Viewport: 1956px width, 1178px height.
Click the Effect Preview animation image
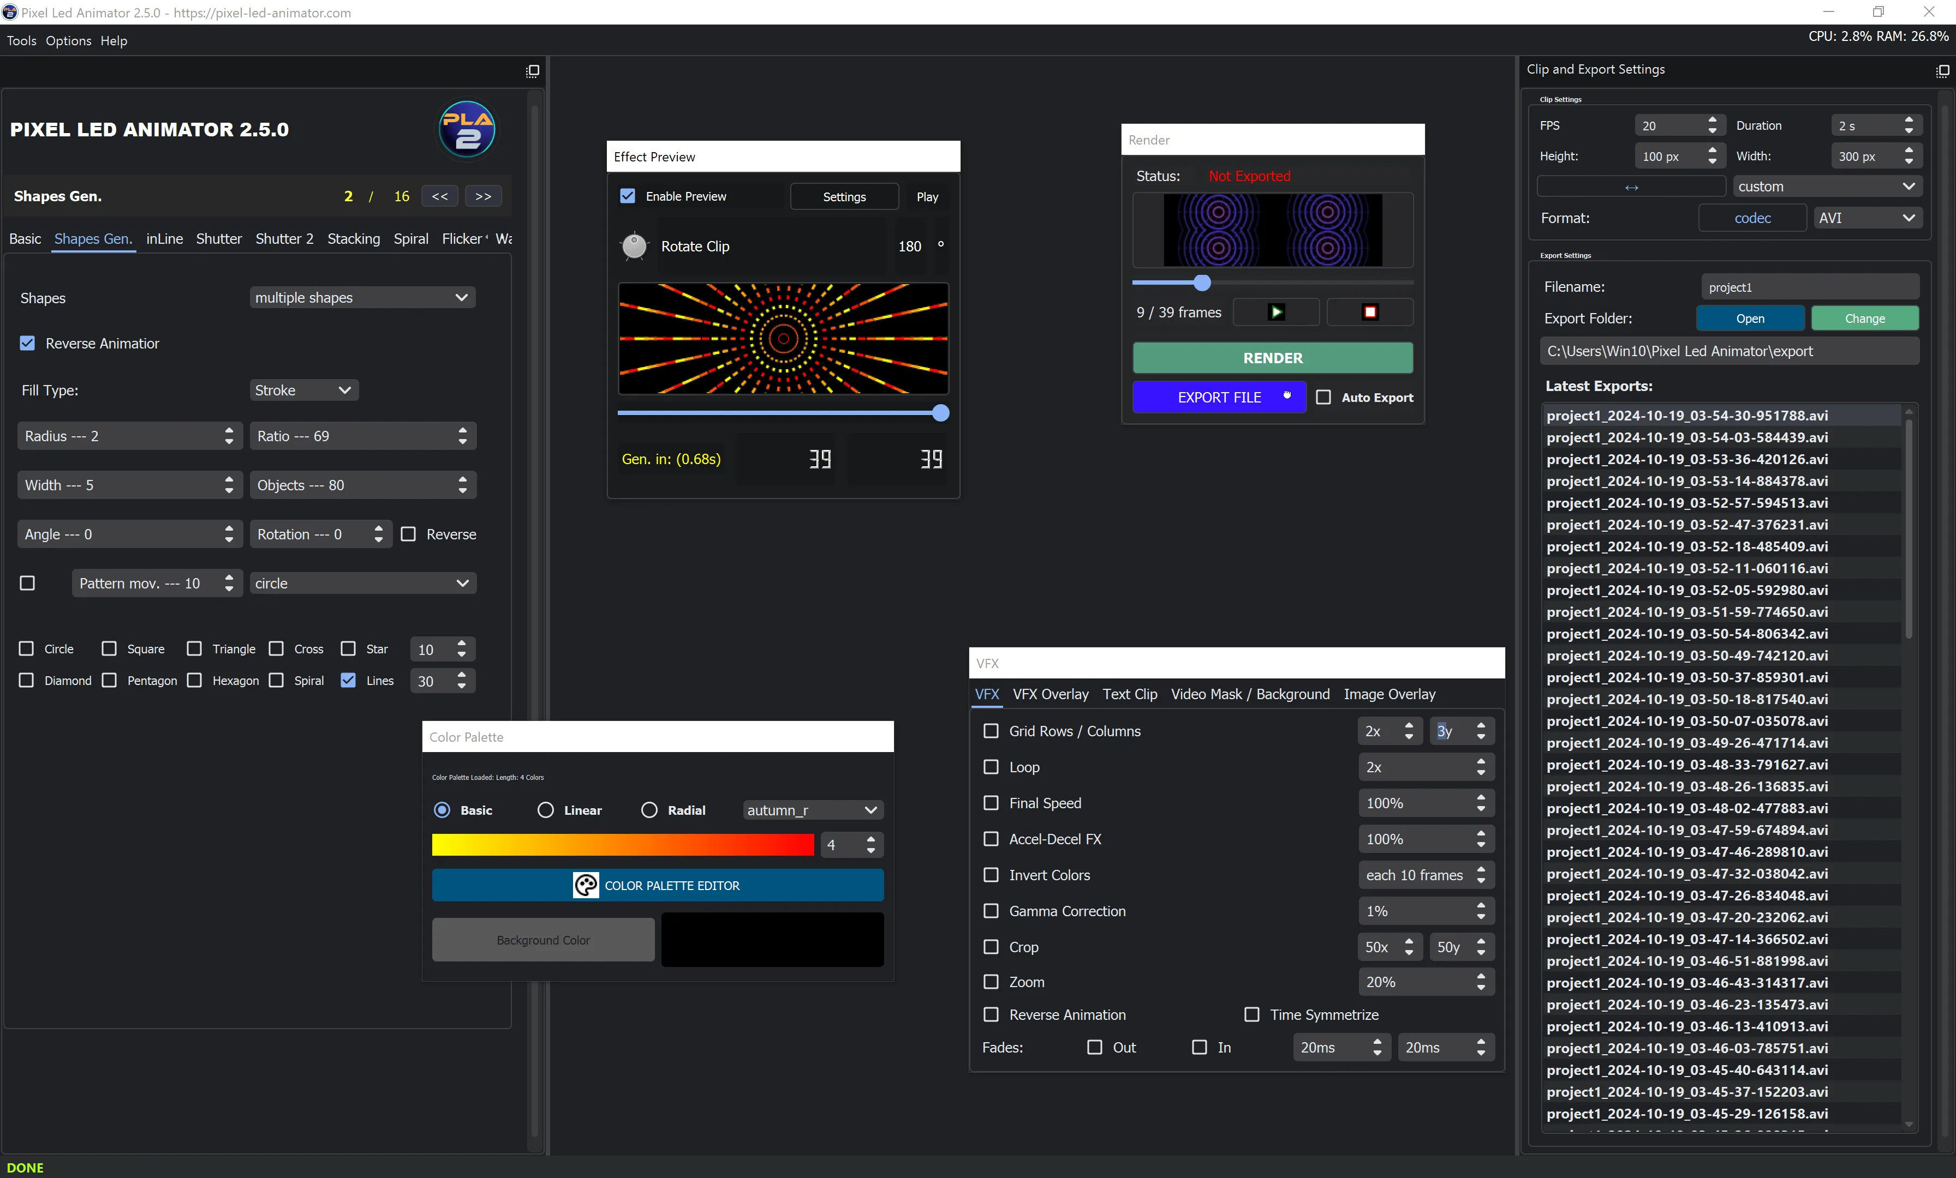coord(783,339)
